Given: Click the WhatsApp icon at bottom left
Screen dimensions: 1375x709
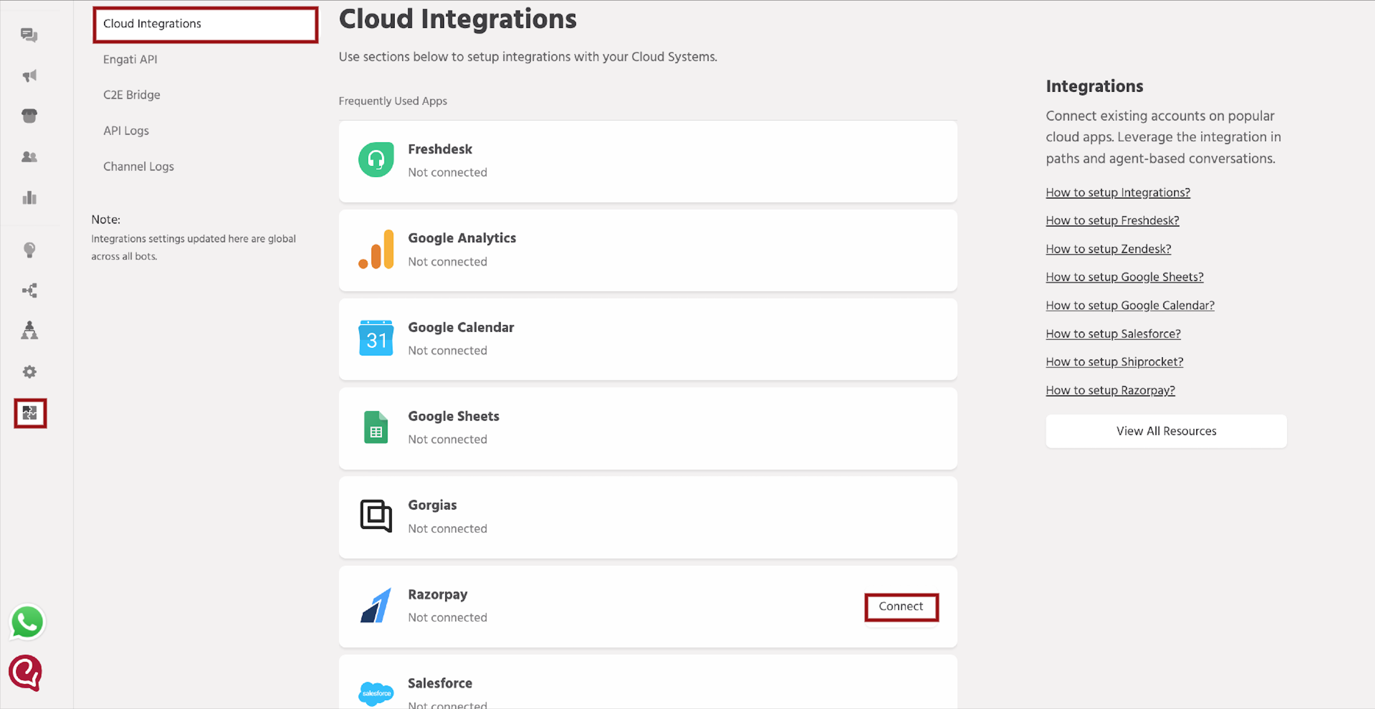Looking at the screenshot, I should coord(27,622).
